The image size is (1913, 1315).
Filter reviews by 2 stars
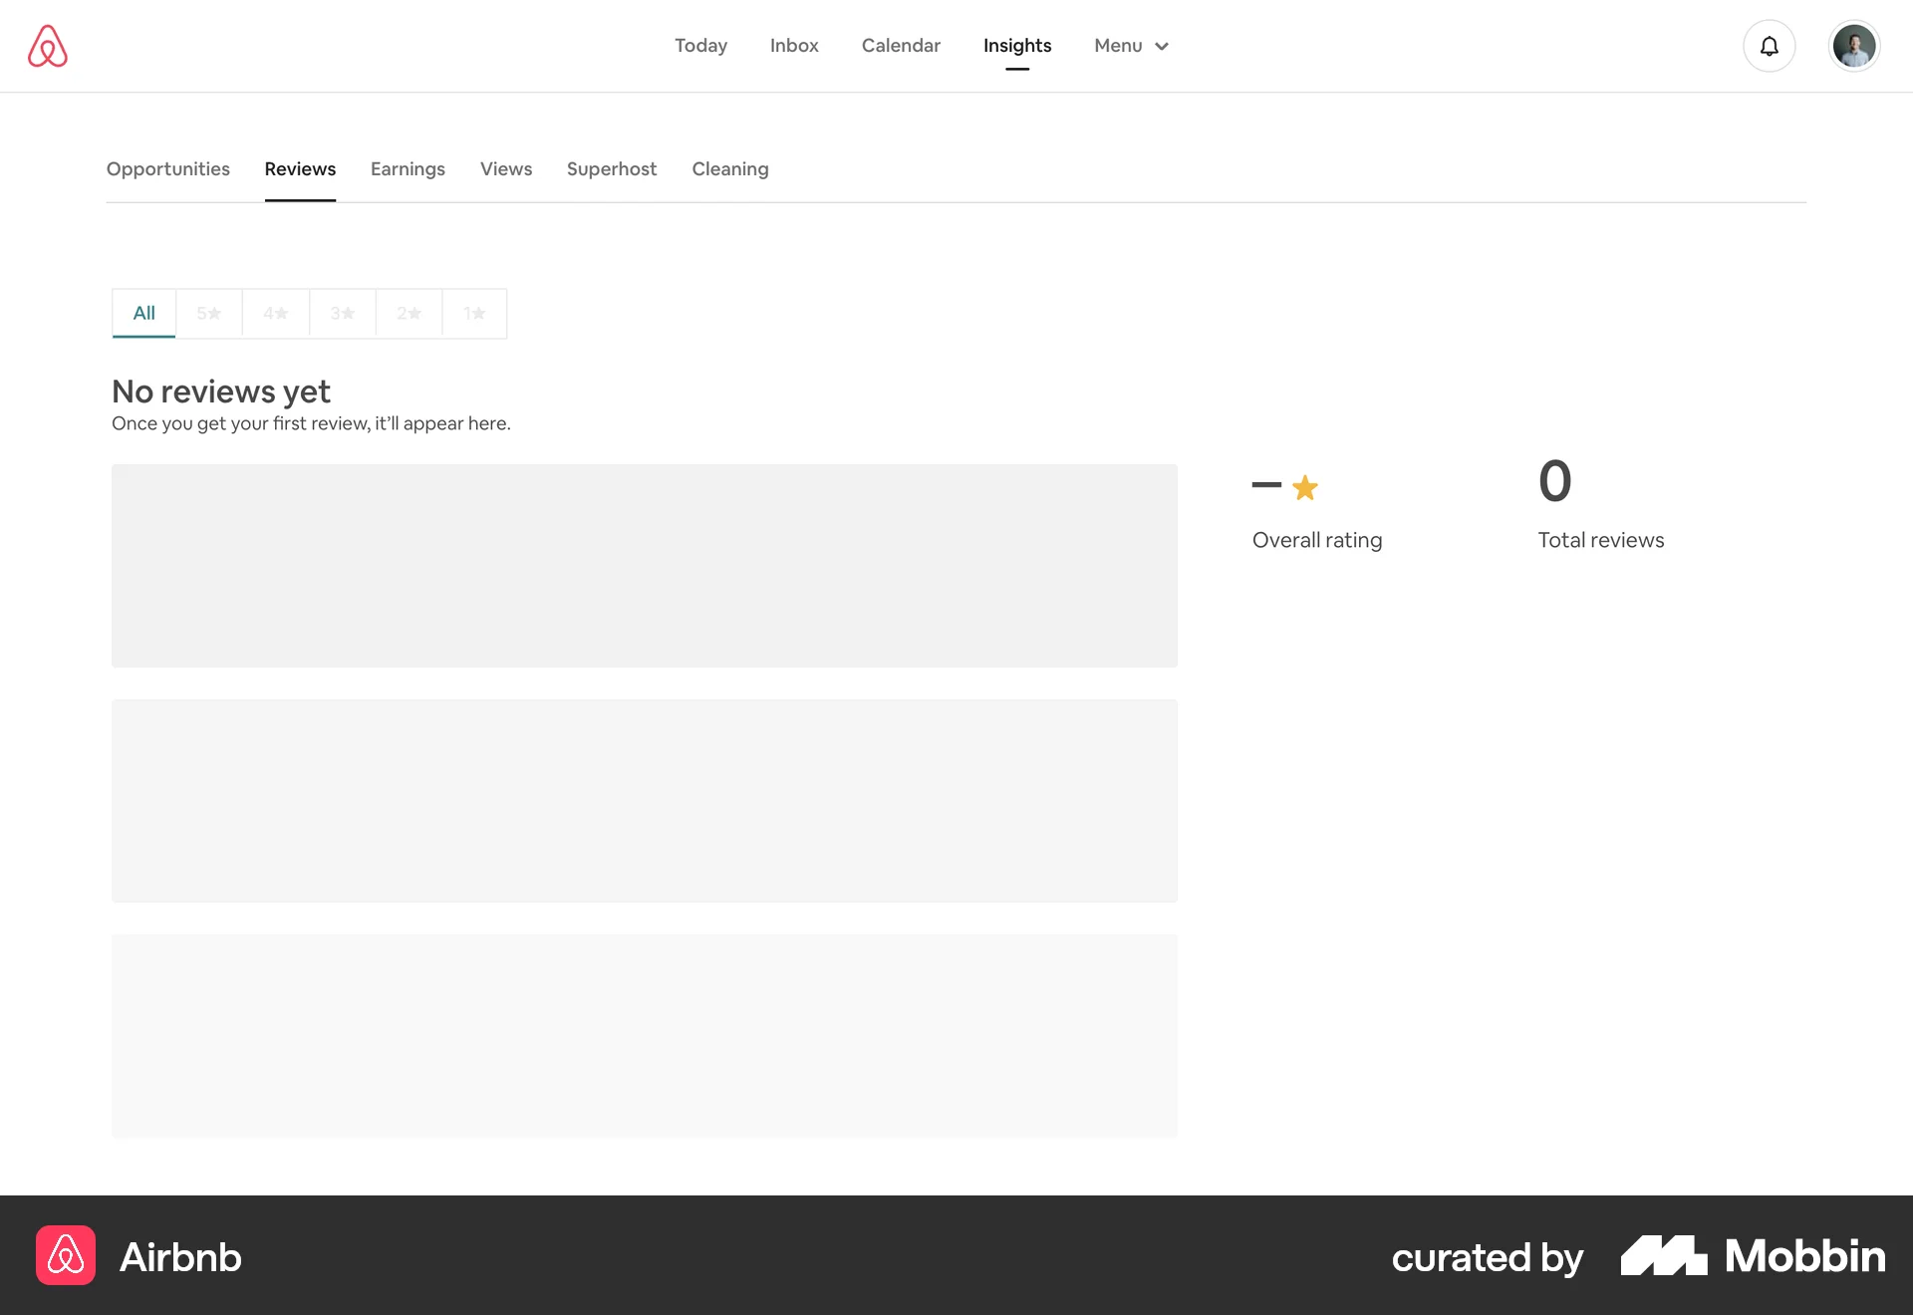click(x=409, y=313)
